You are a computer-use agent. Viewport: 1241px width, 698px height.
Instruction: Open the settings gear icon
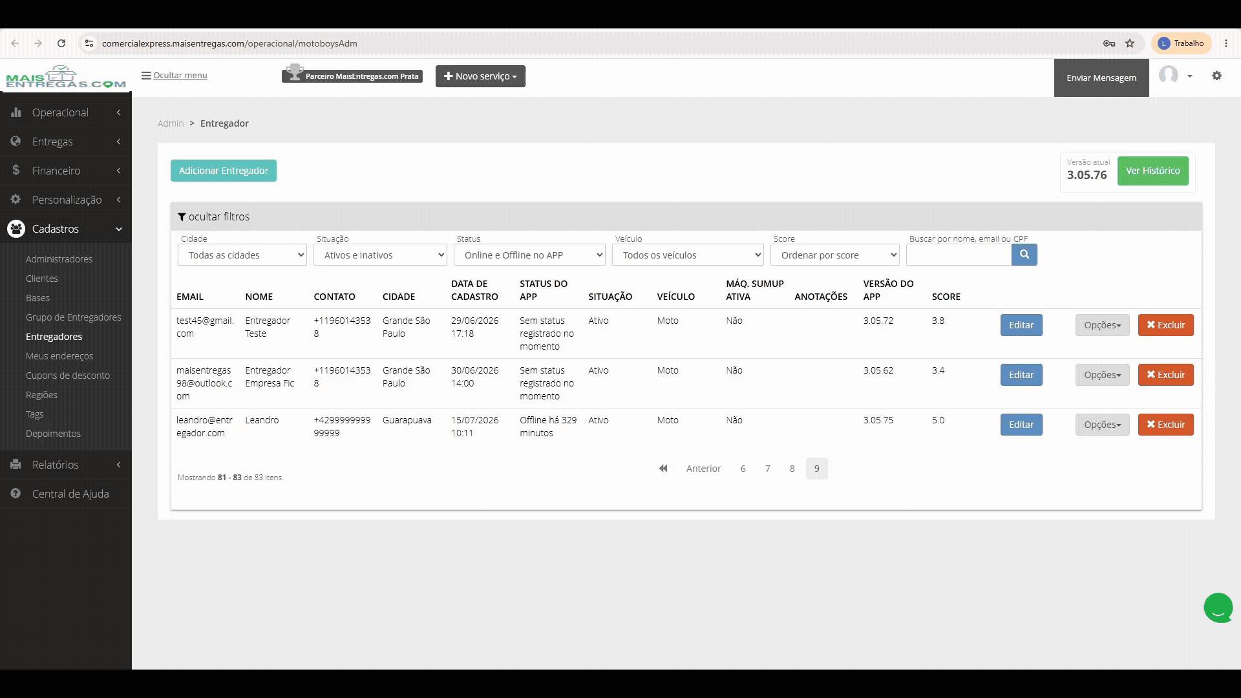[x=1216, y=76]
